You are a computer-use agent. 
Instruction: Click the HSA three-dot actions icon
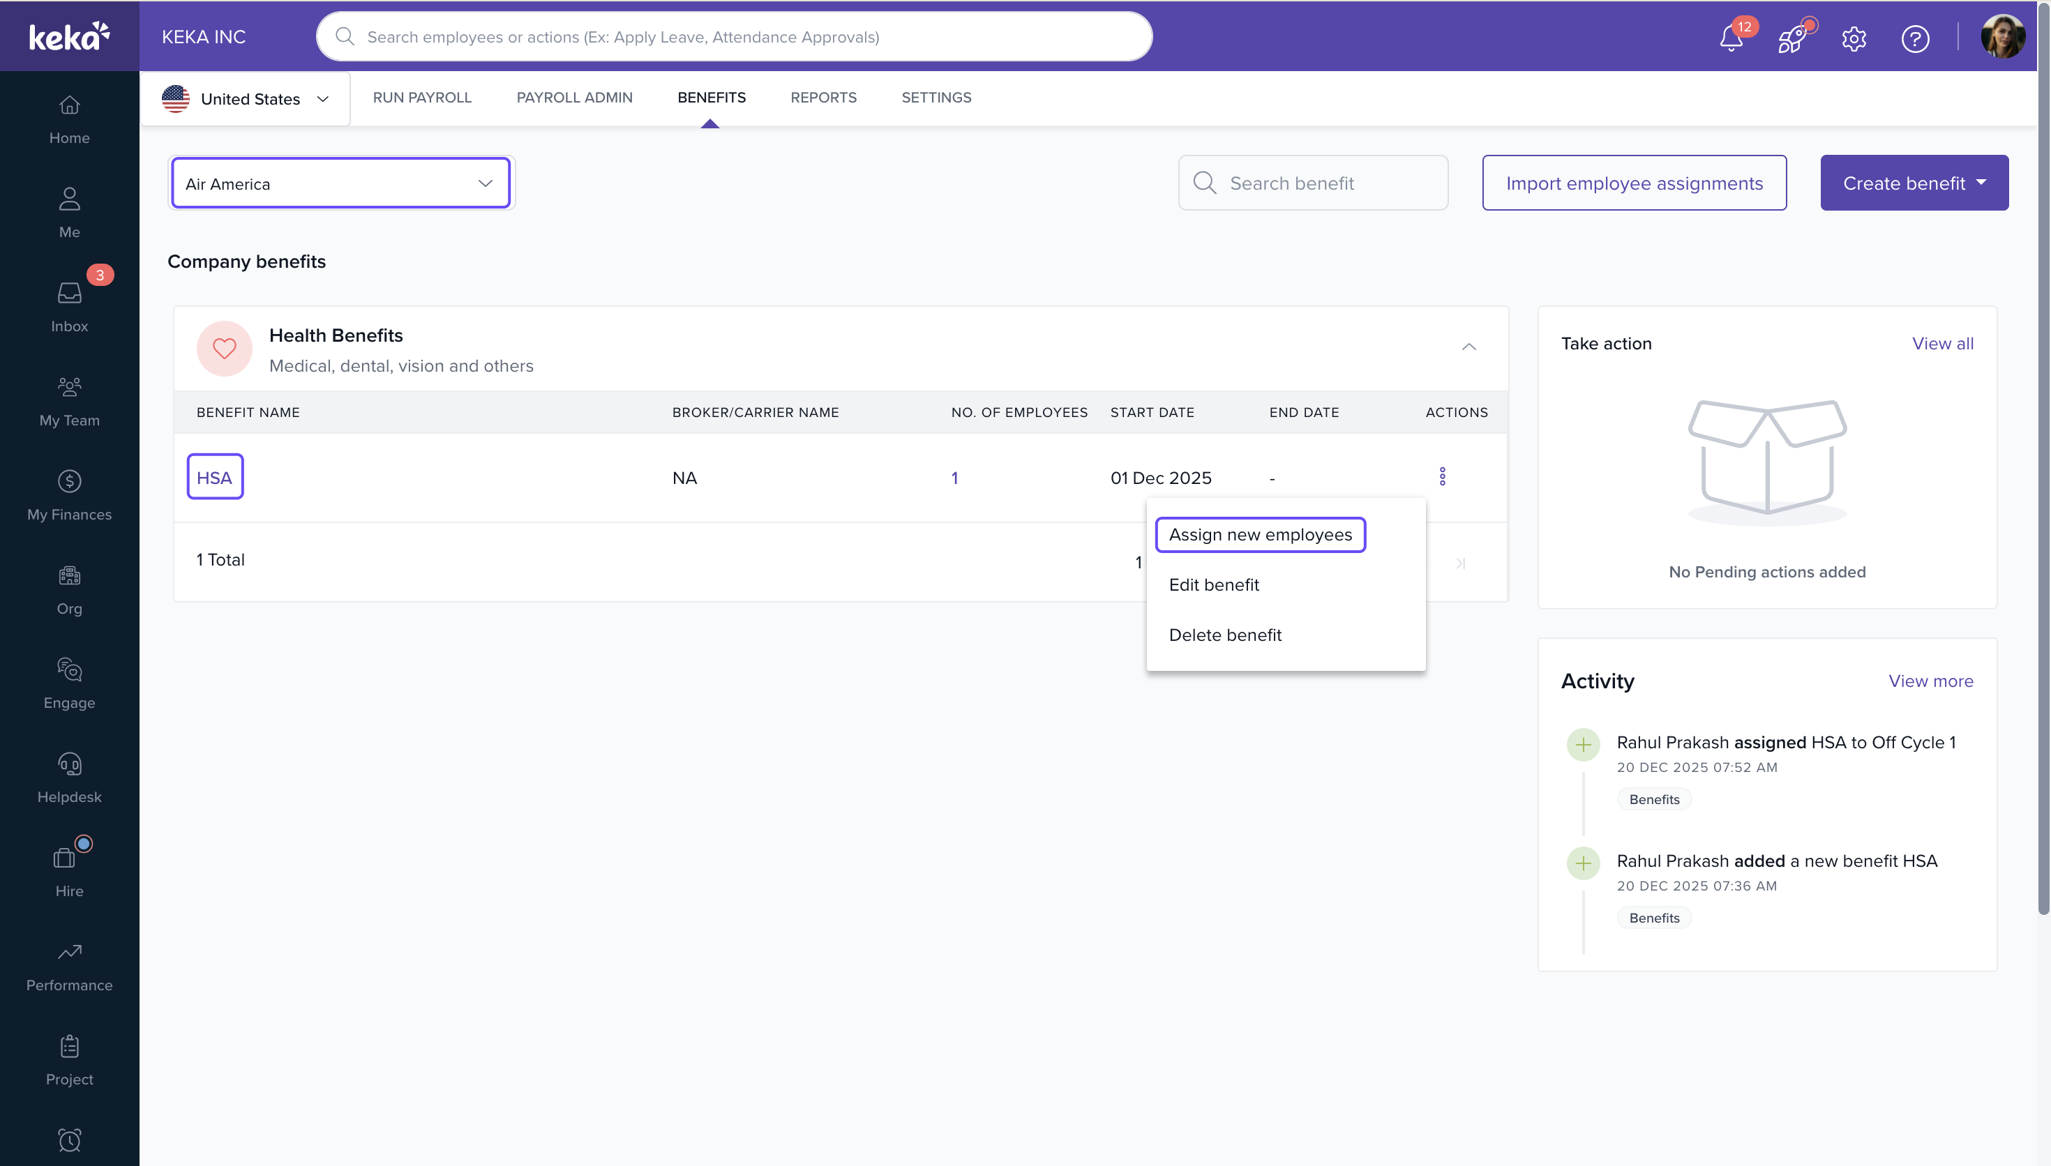pos(1443,476)
